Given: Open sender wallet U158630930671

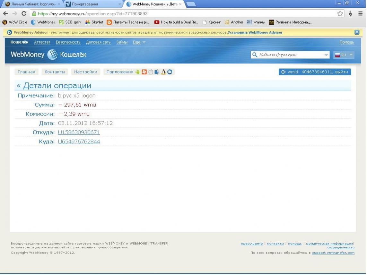Looking at the screenshot, I should coord(79,132).
